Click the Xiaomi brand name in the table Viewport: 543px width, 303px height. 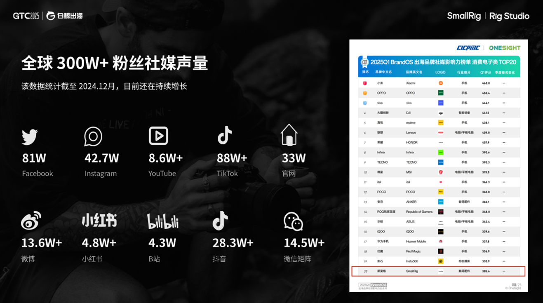(x=411, y=83)
